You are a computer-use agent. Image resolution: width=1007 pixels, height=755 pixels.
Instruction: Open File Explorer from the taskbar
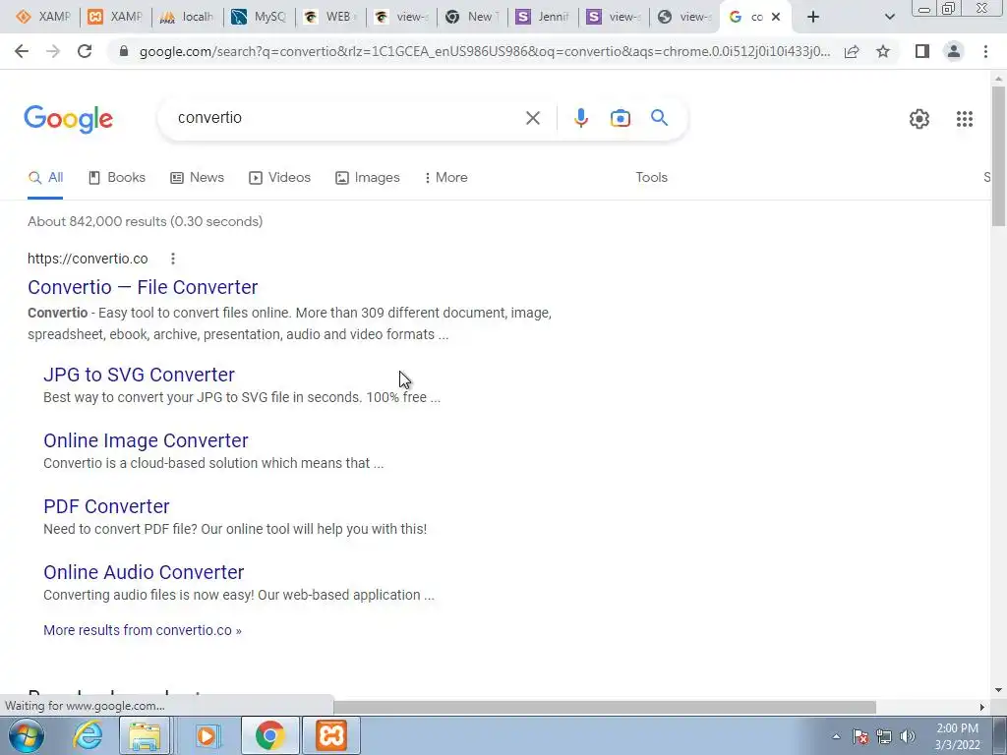pos(145,735)
